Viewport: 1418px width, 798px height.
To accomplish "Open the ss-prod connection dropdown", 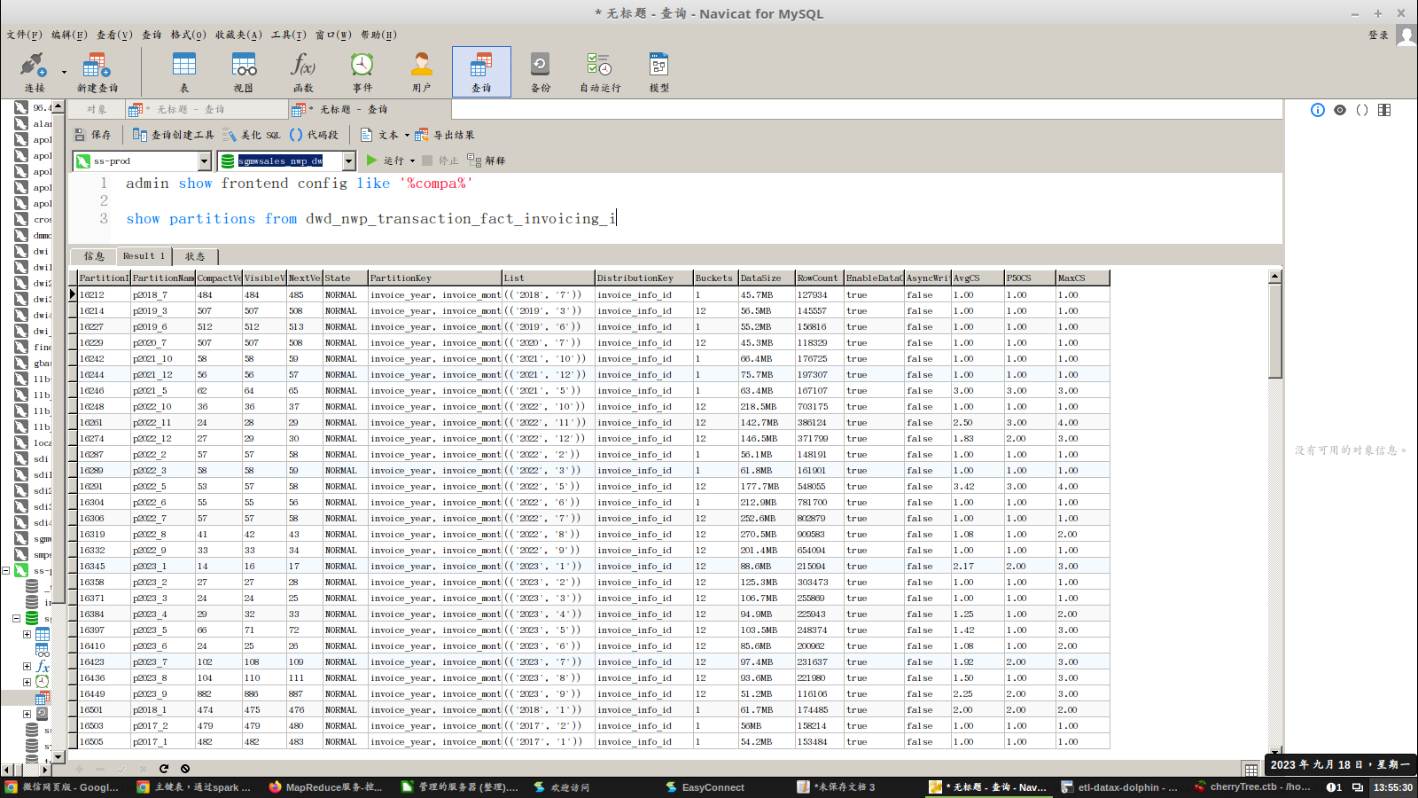I will tap(204, 160).
